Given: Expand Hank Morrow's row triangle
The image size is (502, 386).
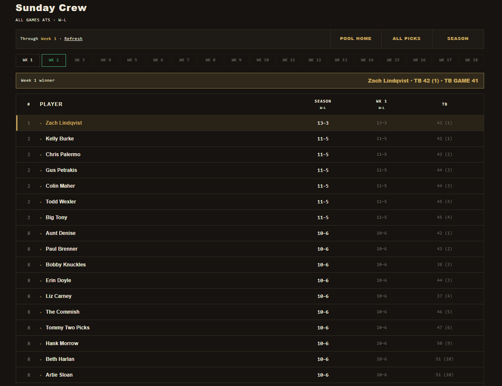Looking at the screenshot, I should tap(41, 344).
